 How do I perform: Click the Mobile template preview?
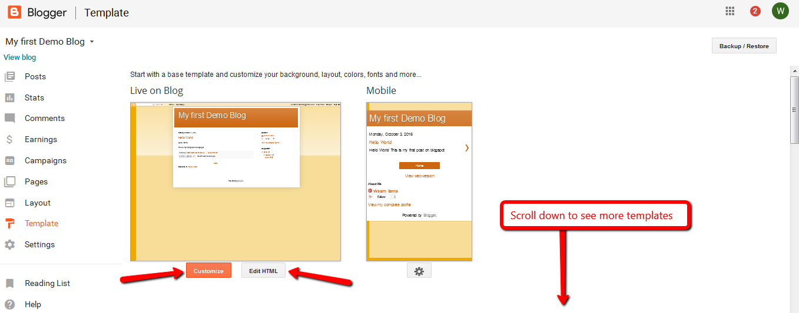click(419, 181)
